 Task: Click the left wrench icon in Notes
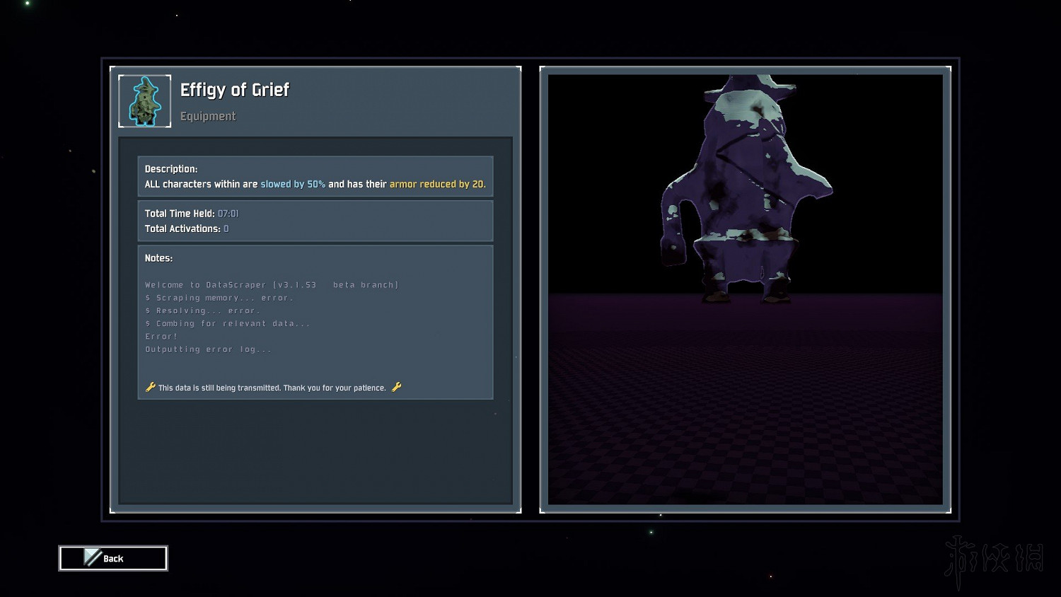coord(150,387)
